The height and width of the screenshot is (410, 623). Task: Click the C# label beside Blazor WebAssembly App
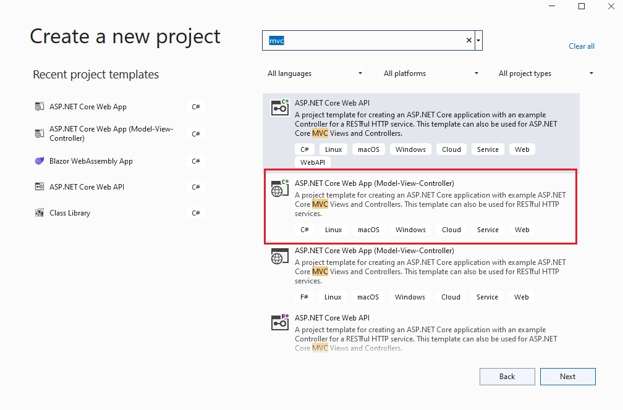click(195, 161)
